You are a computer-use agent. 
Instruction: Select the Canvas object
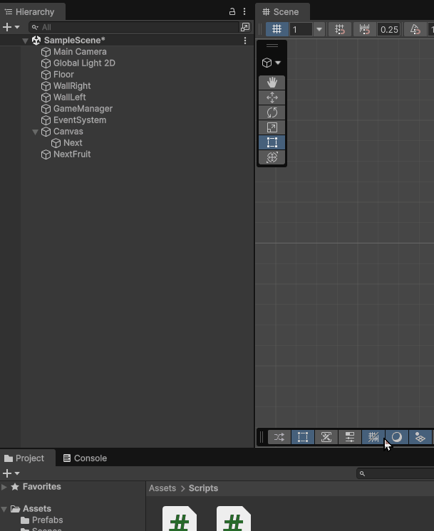click(x=68, y=132)
